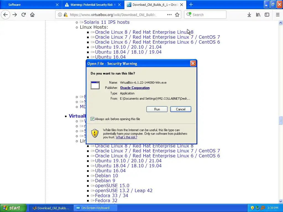The image size is (283, 212).
Task: Close the Software tab
Action: pos(57,5)
